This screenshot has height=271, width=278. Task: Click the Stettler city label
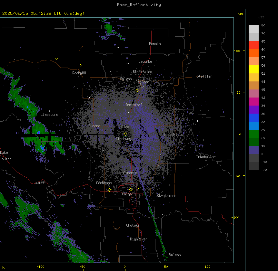click(204, 76)
